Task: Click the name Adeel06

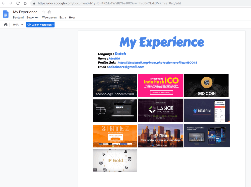Action: 114,58
